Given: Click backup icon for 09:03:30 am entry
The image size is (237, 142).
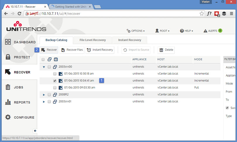Looking at the screenshot, I should [x=61, y=88].
